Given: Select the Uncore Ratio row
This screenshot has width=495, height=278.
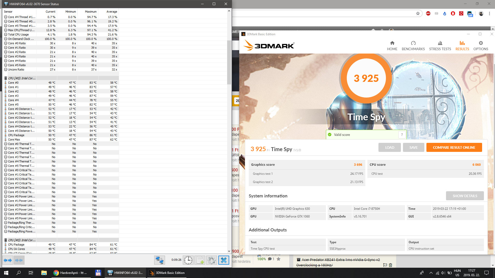Looking at the screenshot, I should pos(61,69).
